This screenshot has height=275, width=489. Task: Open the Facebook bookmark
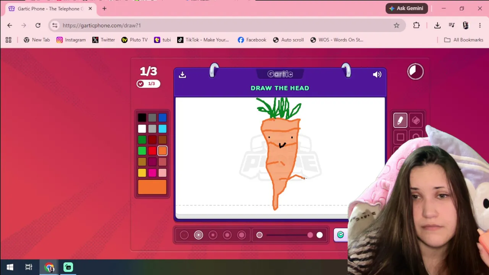click(x=252, y=40)
